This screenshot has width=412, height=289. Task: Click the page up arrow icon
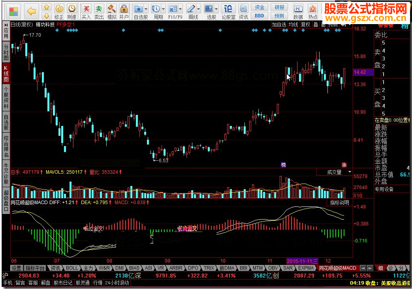coord(47,7)
